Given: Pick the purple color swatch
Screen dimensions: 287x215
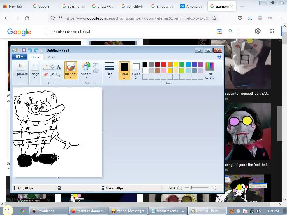Looking at the screenshot, I should pyautogui.click(x=201, y=64).
